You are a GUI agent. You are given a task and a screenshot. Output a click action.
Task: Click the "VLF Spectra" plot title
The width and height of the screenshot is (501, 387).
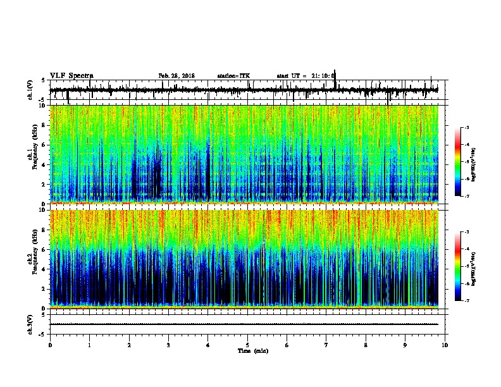point(71,76)
